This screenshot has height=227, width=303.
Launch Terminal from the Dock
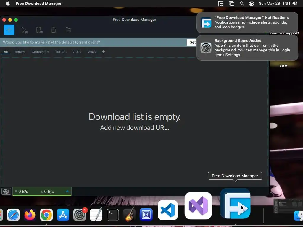113,215
